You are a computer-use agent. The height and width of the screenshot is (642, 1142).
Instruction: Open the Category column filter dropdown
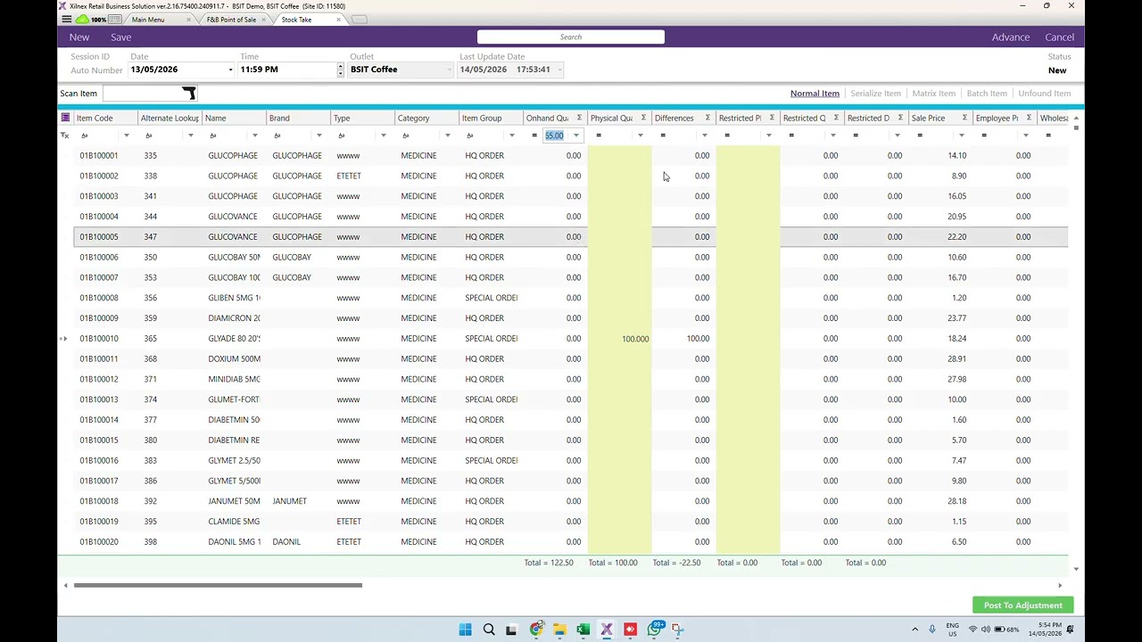[x=447, y=136]
